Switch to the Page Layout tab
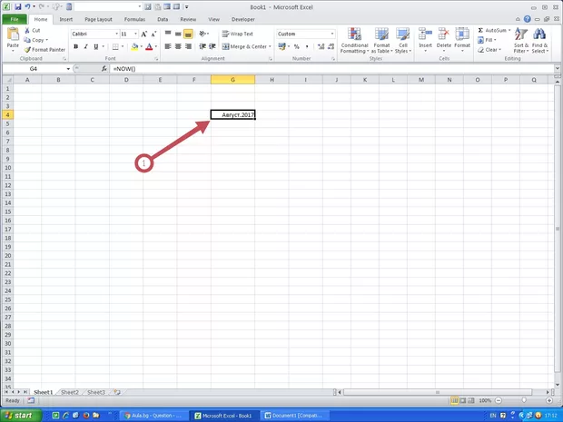 click(x=98, y=19)
